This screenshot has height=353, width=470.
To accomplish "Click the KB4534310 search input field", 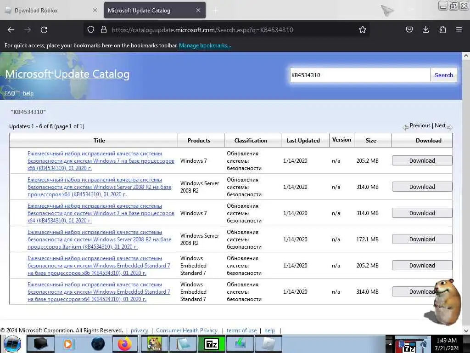I will coord(360,75).
